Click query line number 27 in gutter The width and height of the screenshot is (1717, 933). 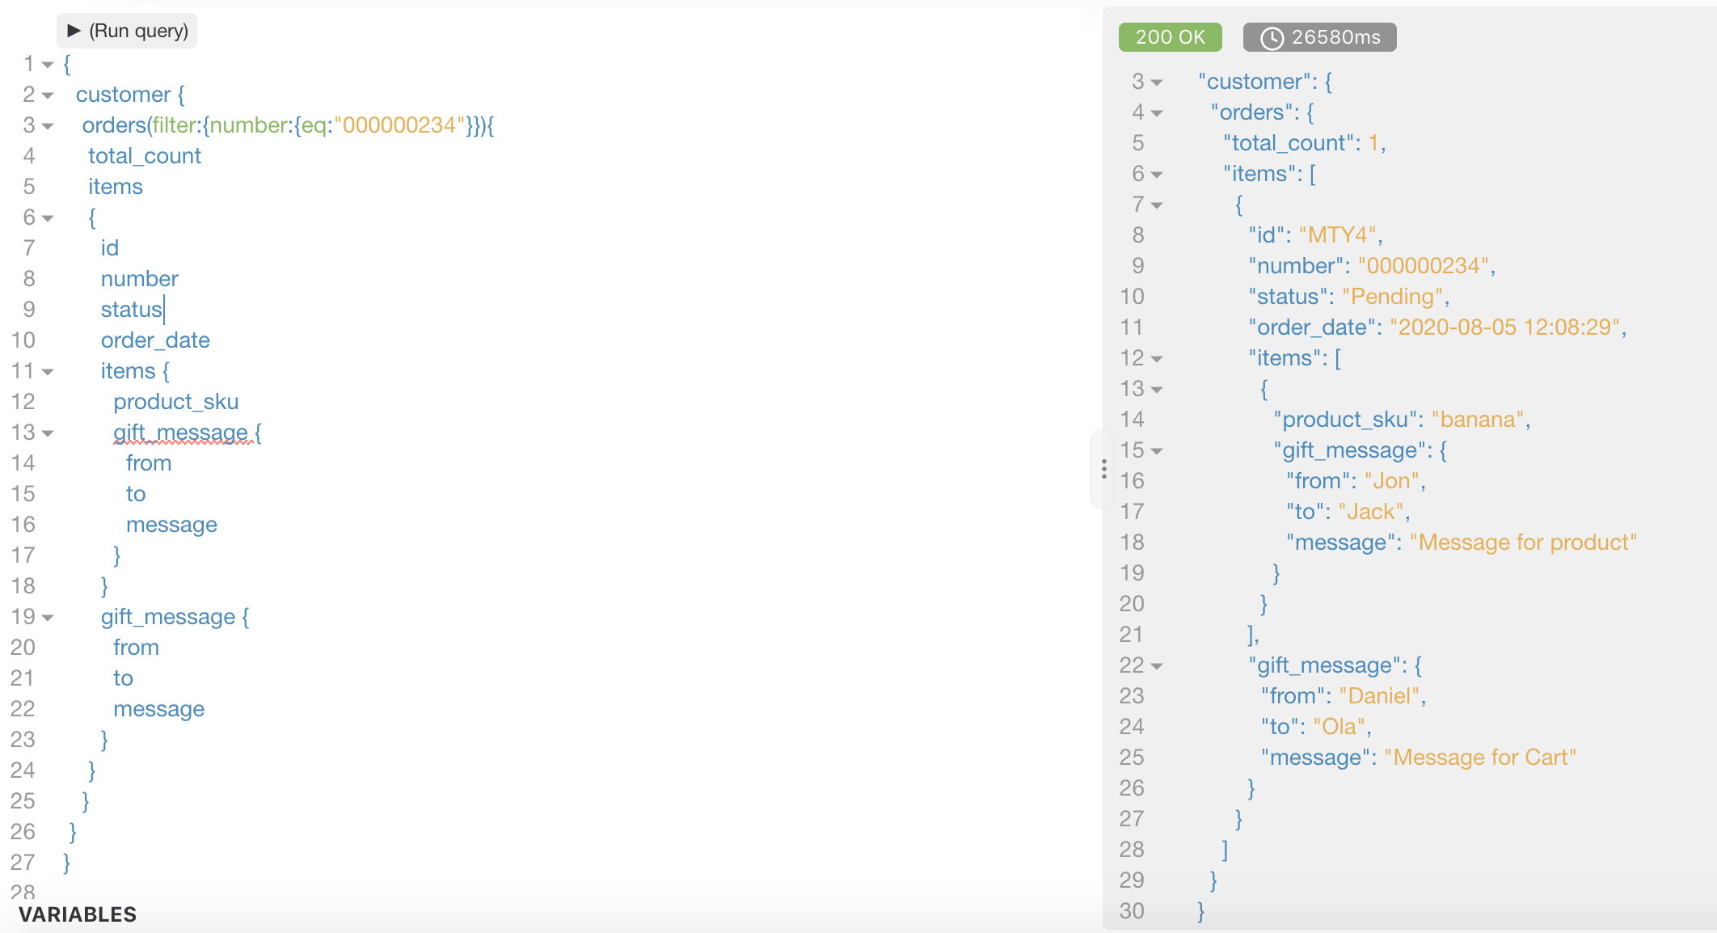(x=23, y=863)
